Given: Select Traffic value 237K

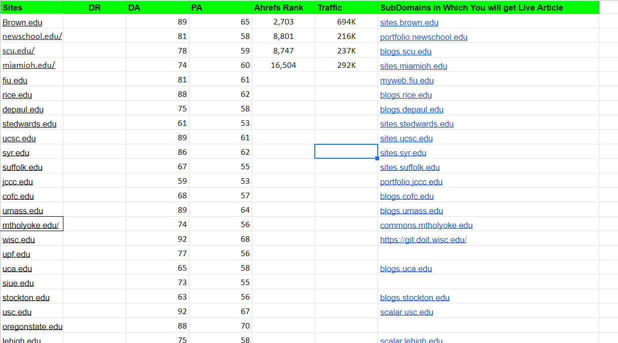Looking at the screenshot, I should point(347,51).
